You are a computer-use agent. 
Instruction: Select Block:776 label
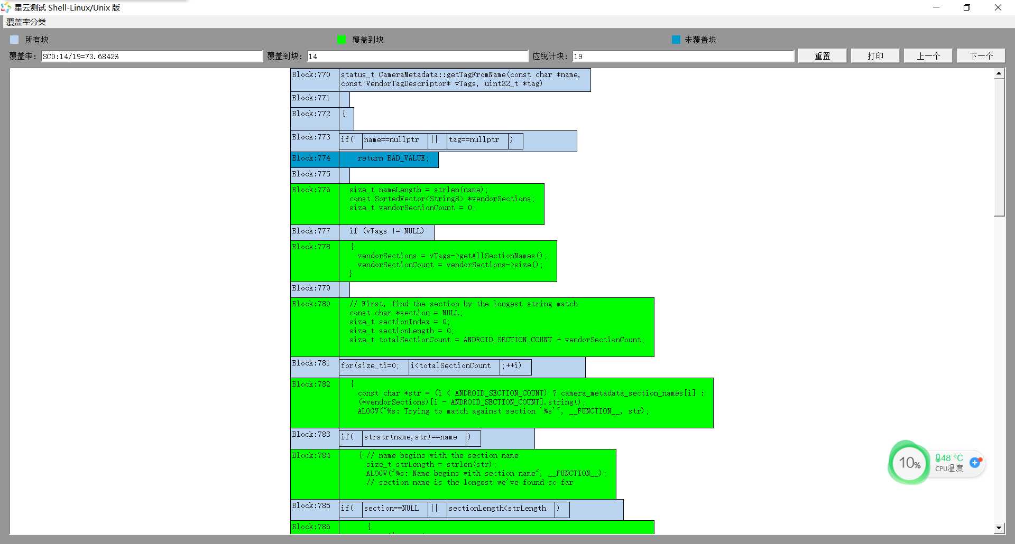315,204
